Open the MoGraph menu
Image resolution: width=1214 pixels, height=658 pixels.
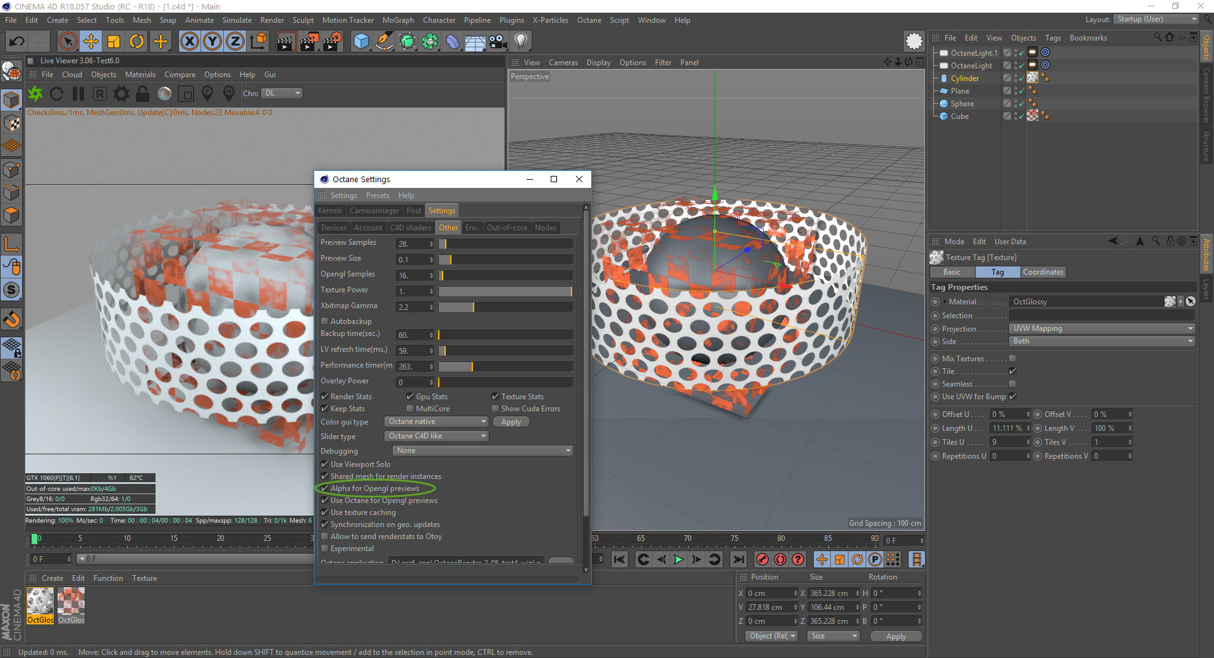[398, 20]
